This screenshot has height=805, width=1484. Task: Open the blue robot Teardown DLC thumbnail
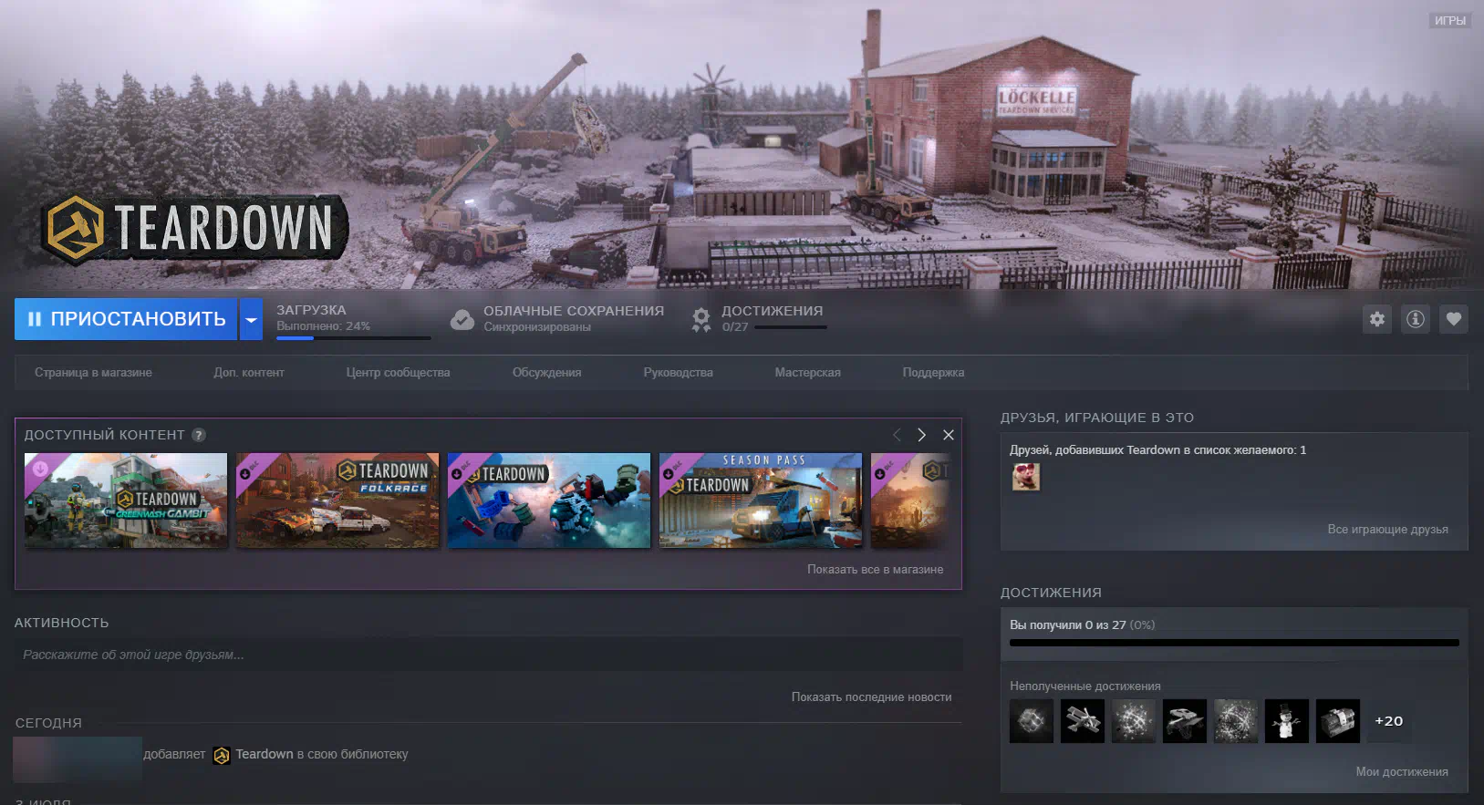(x=549, y=501)
